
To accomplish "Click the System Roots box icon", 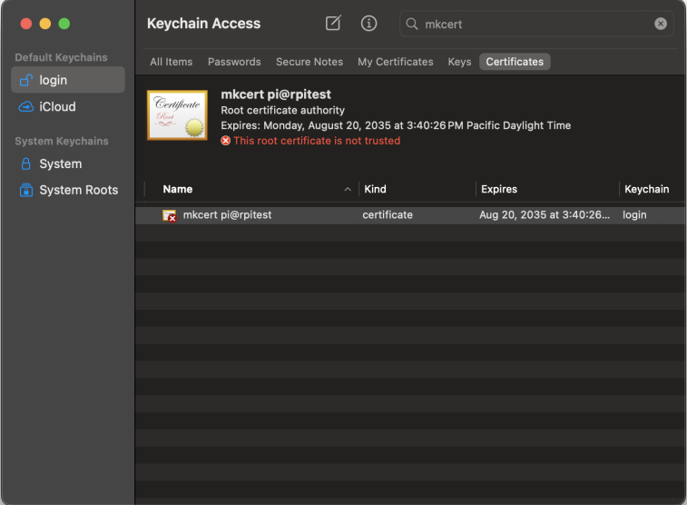I will 25,190.
